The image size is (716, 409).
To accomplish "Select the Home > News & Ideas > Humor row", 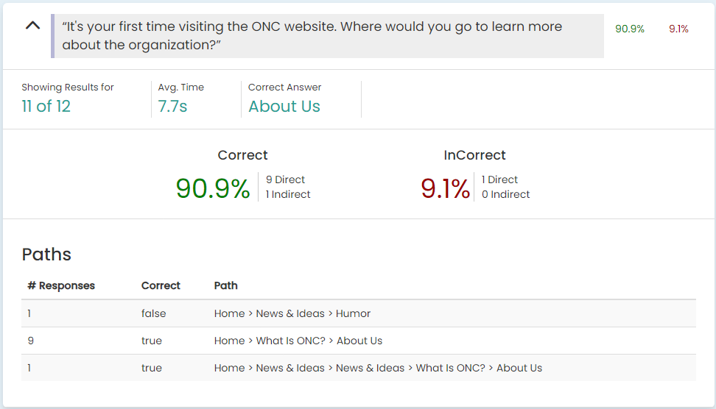I will [x=359, y=313].
